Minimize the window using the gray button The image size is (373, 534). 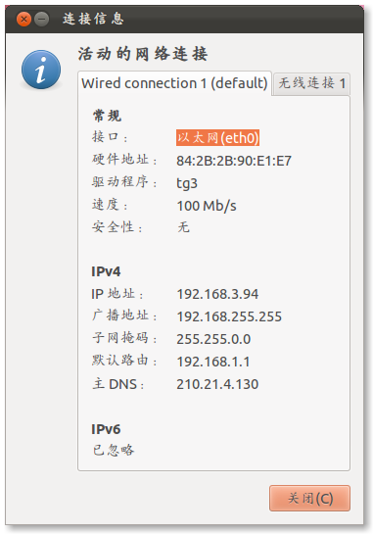click(x=41, y=19)
